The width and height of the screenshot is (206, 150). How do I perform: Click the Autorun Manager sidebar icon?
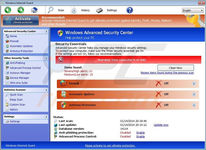7,73
